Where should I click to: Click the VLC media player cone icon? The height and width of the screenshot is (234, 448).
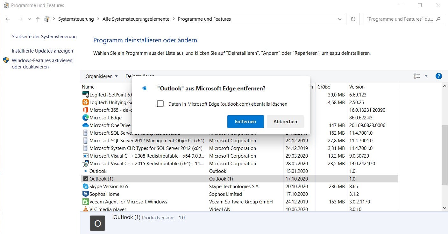click(x=85, y=209)
